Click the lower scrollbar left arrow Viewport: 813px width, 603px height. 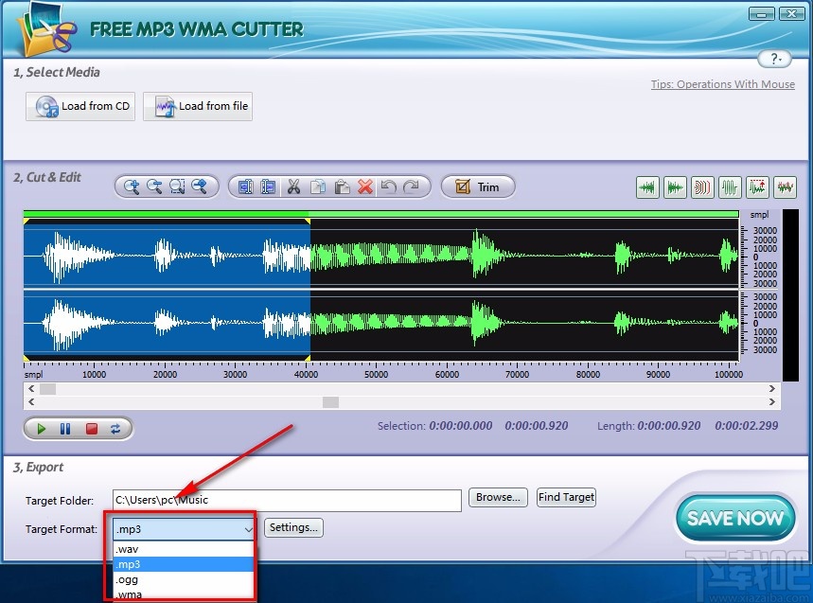[31, 401]
